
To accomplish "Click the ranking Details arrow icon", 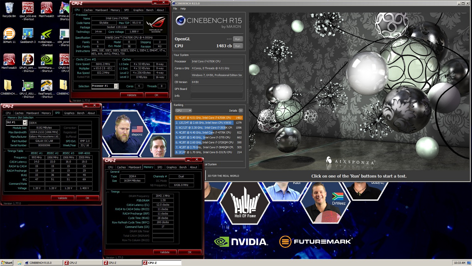I will (241, 111).
